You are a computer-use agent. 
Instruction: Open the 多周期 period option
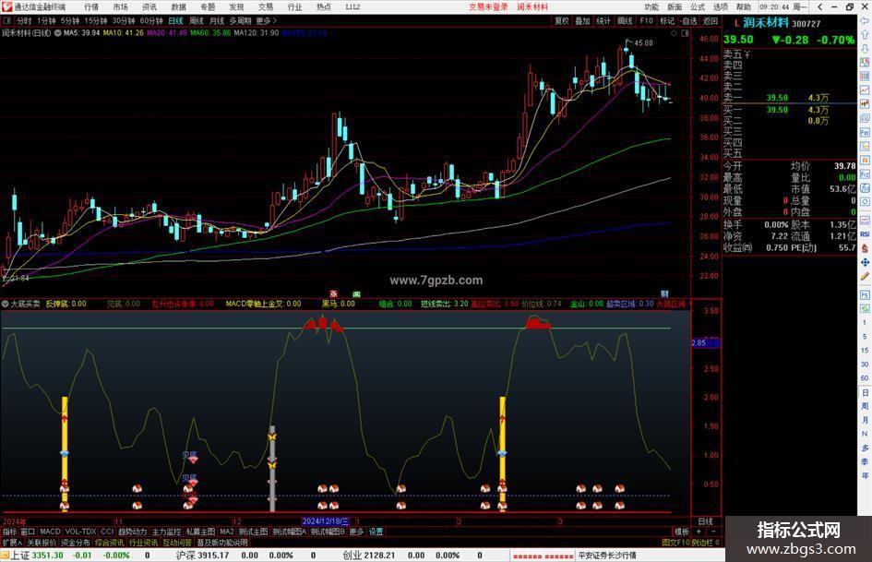[240, 21]
